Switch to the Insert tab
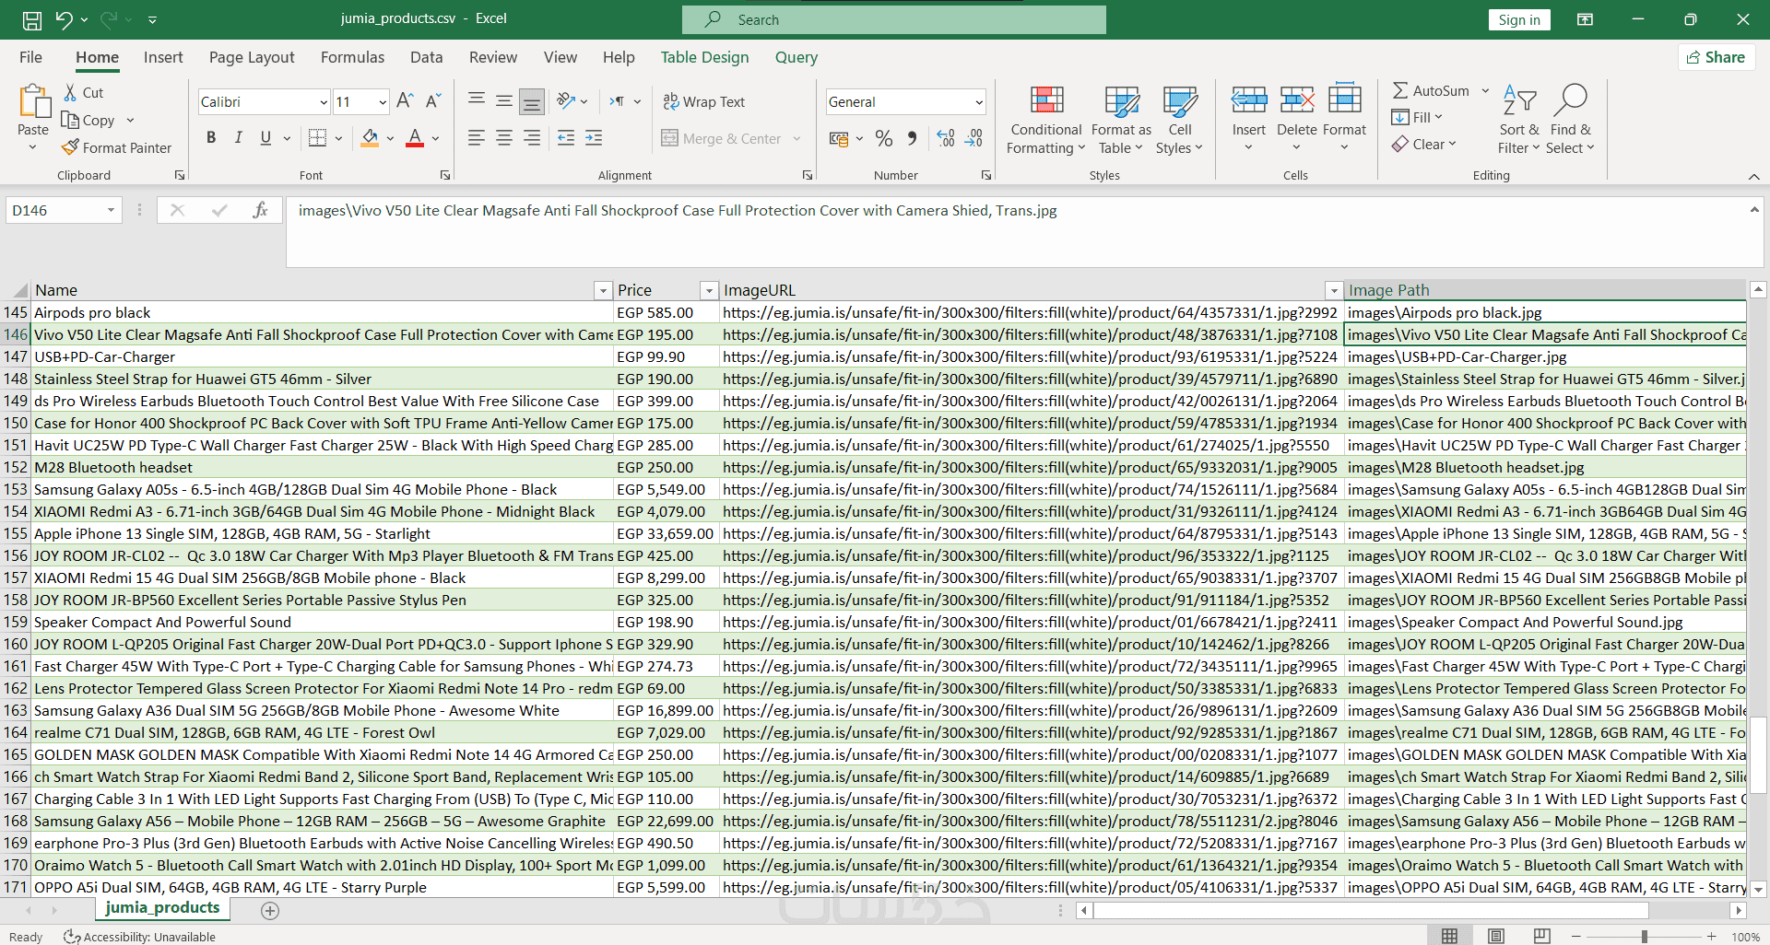Screen dimensions: 1770x945 click(x=163, y=57)
